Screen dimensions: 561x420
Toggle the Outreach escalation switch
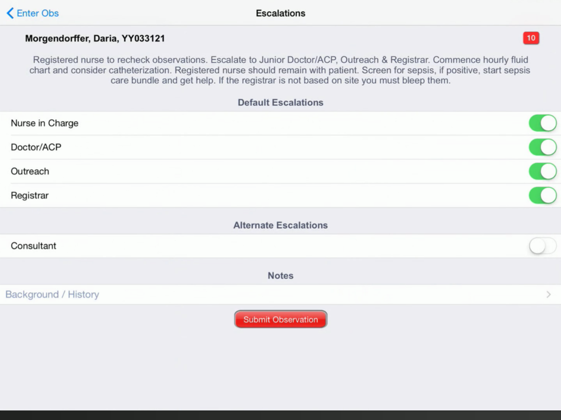[x=542, y=171]
